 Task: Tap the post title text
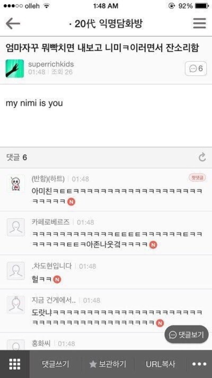click(x=102, y=48)
